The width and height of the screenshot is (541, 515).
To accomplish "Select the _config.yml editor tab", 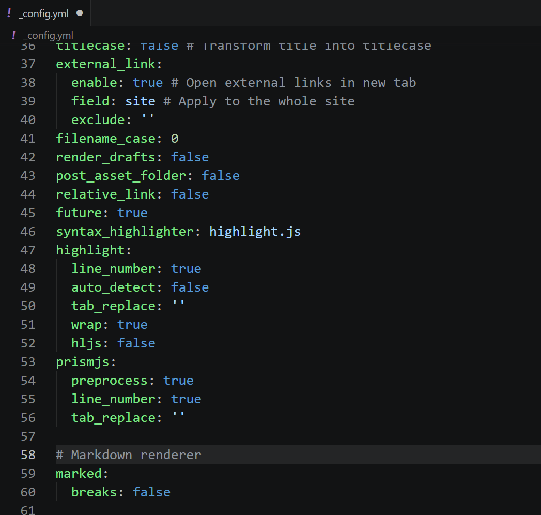I will (x=44, y=13).
